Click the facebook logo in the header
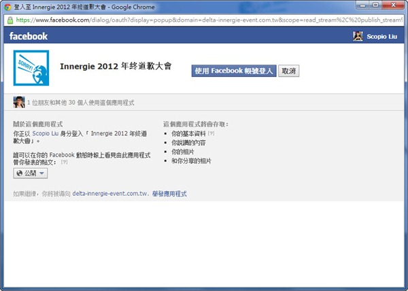The image size is (408, 291). click(29, 36)
